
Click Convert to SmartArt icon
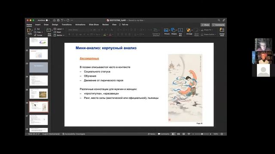point(156,30)
